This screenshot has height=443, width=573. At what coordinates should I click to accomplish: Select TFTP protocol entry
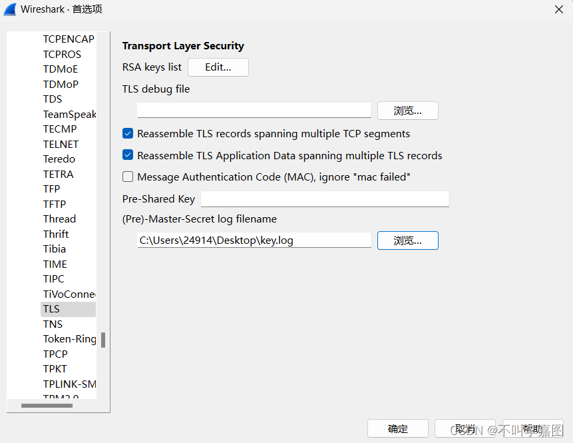pyautogui.click(x=55, y=204)
